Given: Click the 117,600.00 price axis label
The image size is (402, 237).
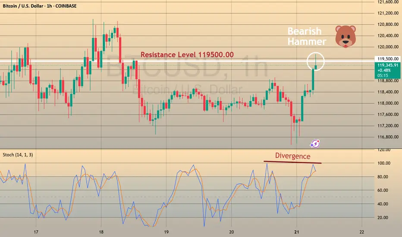Looking at the screenshot, I should 388,115.
